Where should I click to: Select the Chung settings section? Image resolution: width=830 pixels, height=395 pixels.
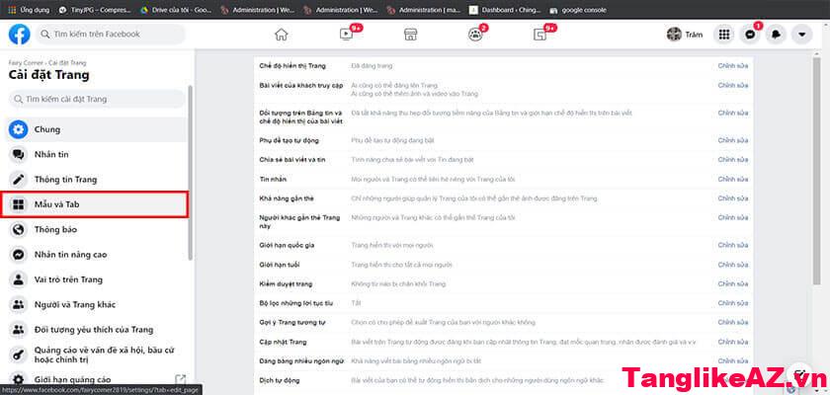pos(96,129)
